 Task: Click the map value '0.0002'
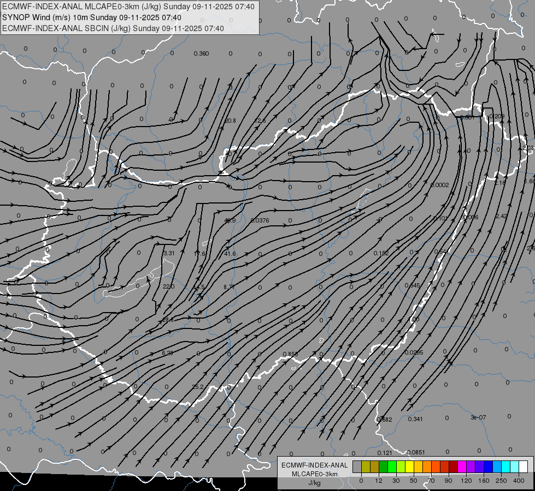[x=440, y=185]
